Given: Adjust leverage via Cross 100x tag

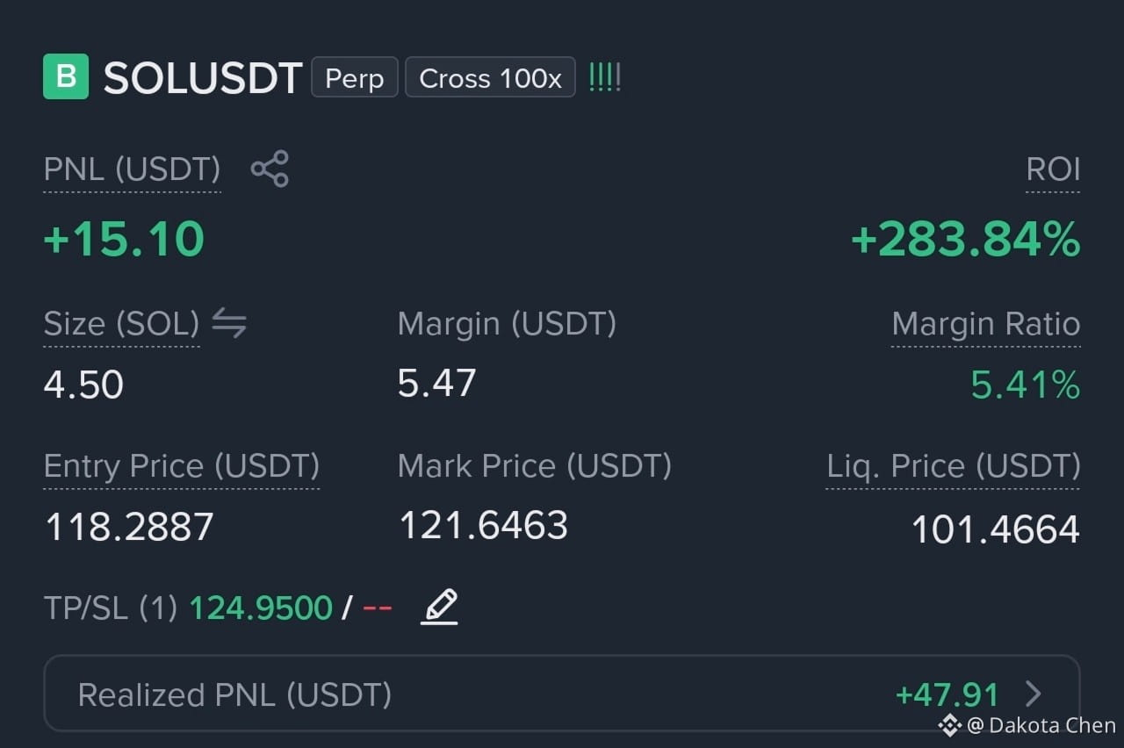Looking at the screenshot, I should tap(490, 77).
